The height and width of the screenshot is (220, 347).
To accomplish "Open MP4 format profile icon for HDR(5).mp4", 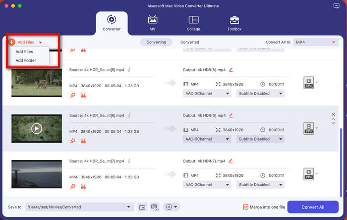I will [308, 83].
